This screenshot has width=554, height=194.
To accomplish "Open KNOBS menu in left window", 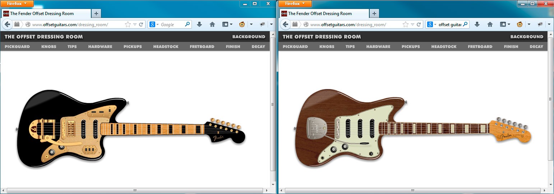I will tap(49, 47).
